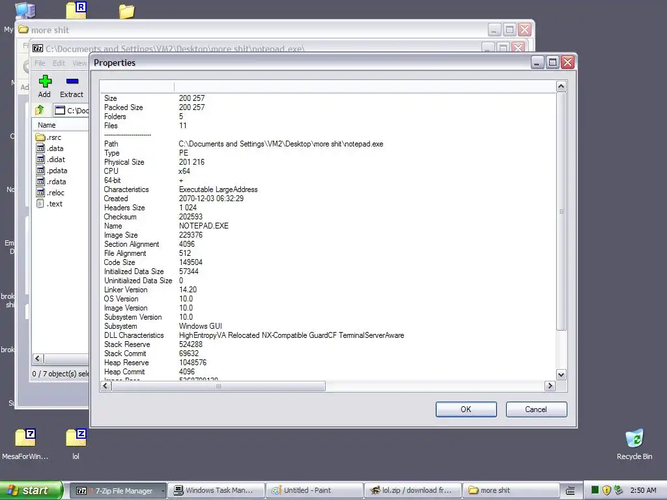Click the up-folder arrow icon in 7-Zip
This screenshot has height=500, width=667.
pos(40,110)
